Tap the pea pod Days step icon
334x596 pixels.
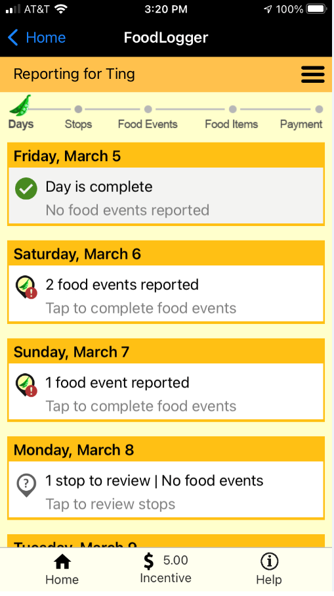(x=20, y=106)
